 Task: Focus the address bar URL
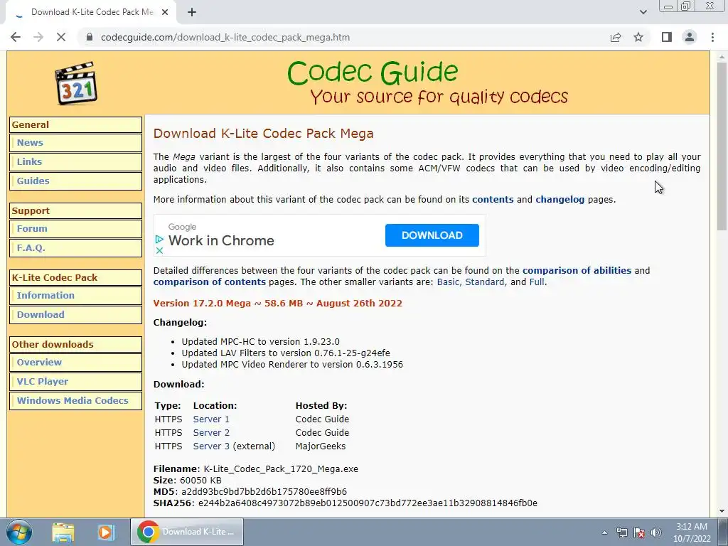pos(225,37)
